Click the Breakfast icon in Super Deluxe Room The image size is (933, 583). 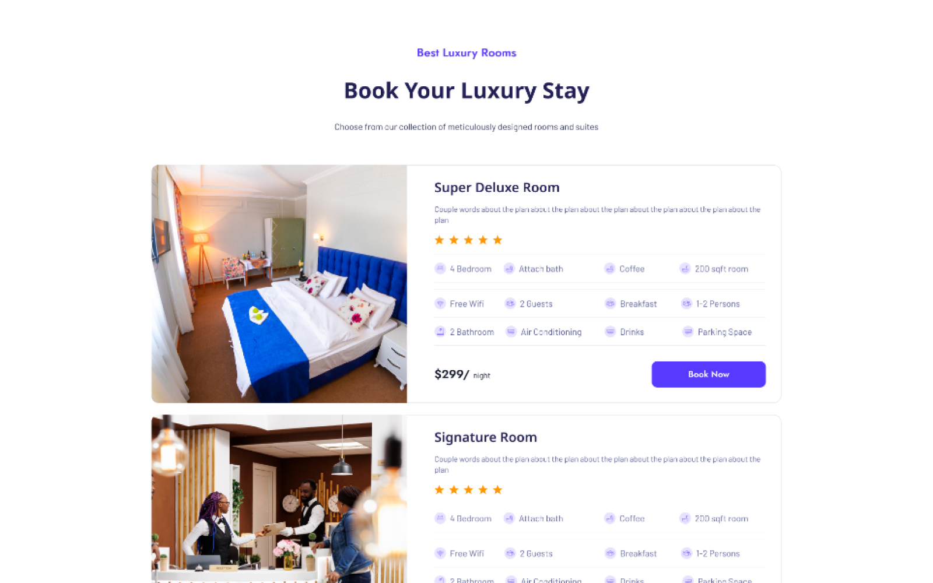tap(611, 304)
